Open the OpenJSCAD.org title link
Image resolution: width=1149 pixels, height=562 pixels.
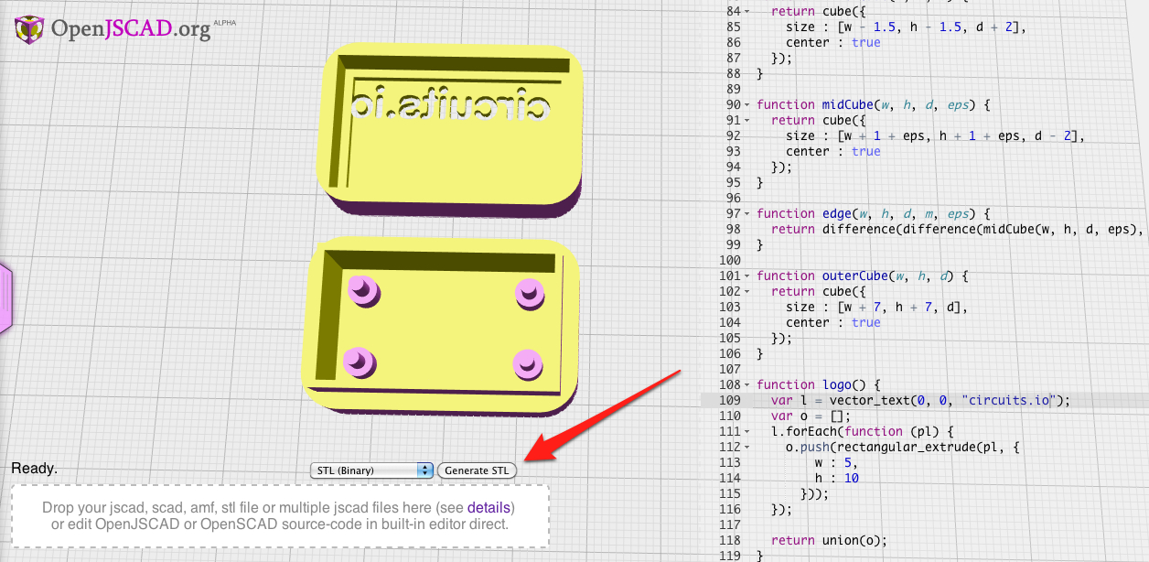pyautogui.click(x=131, y=28)
